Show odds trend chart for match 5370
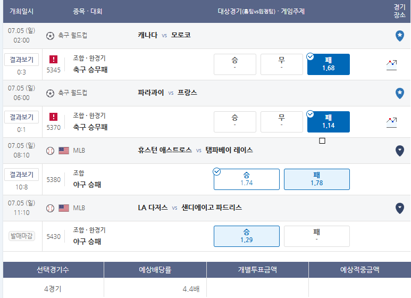 [391, 122]
